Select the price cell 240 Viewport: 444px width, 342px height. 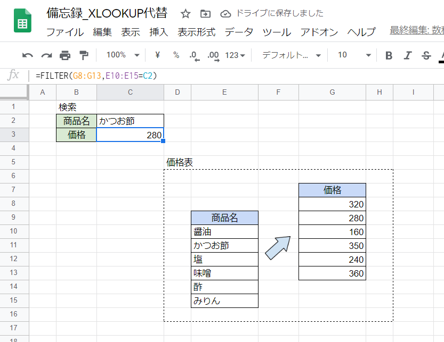point(332,260)
